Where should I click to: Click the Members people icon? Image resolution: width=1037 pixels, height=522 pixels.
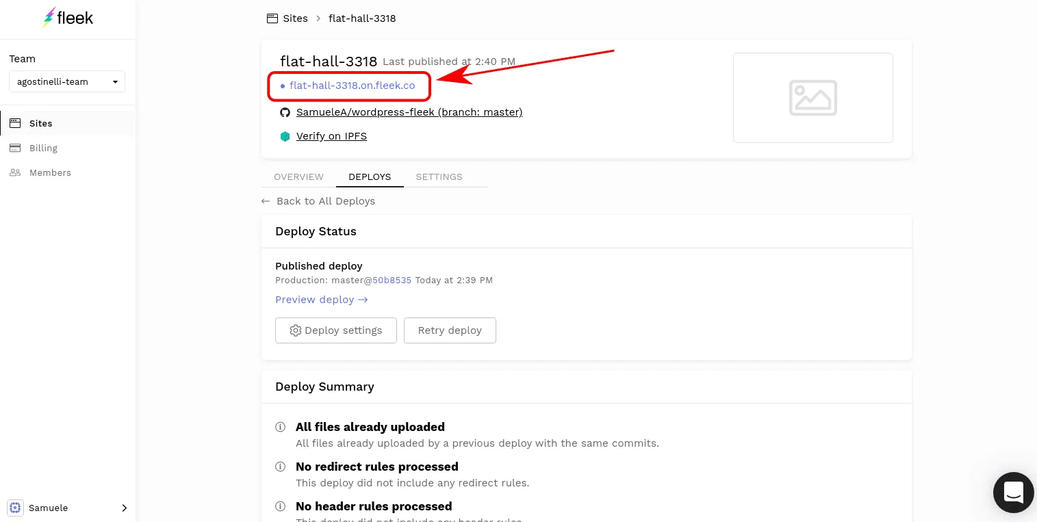click(x=15, y=172)
